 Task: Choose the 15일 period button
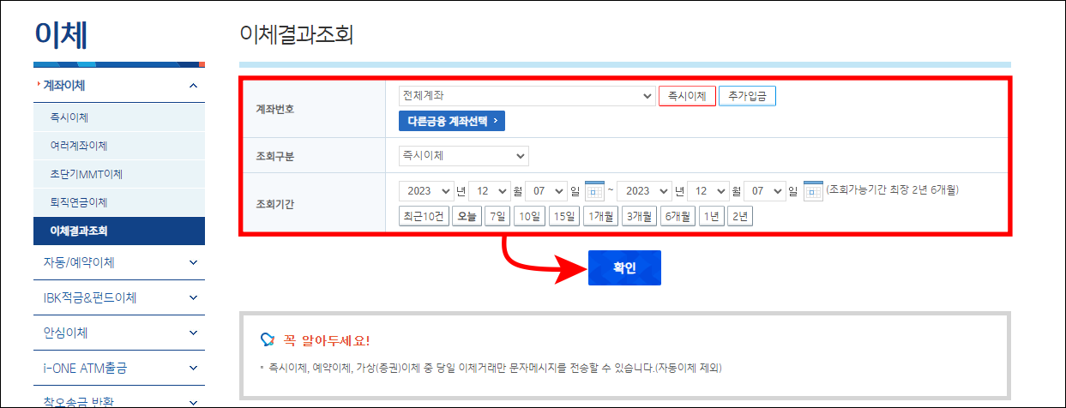[x=564, y=216]
